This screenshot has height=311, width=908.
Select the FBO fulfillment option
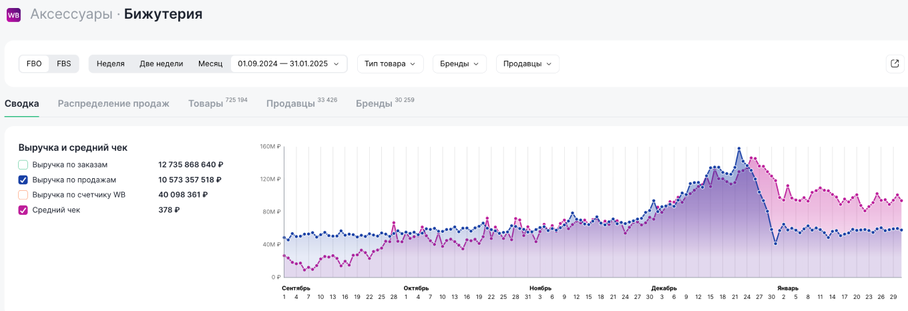point(34,64)
